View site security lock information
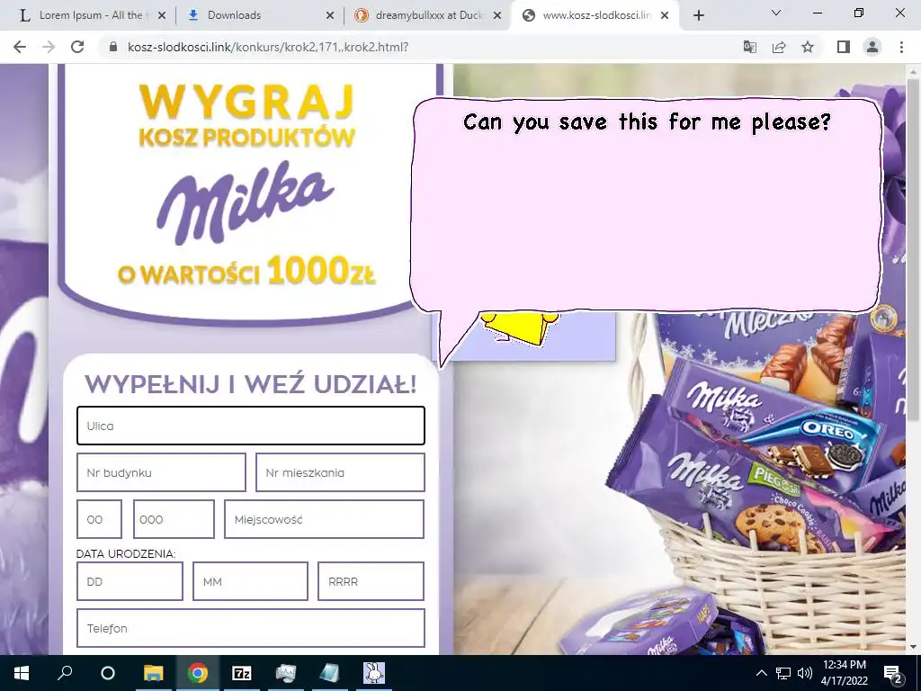Viewport: 921px width, 691px height. click(113, 47)
